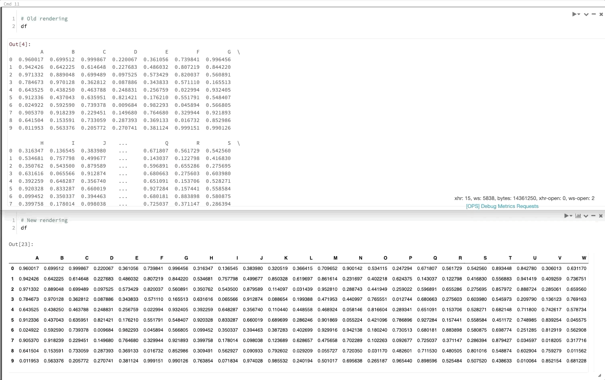Run the second notebook cell
Screen dimensions: 605x380
tap(566, 216)
